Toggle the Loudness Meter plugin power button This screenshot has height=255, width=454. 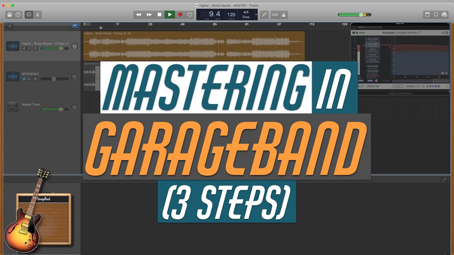[x=354, y=27]
